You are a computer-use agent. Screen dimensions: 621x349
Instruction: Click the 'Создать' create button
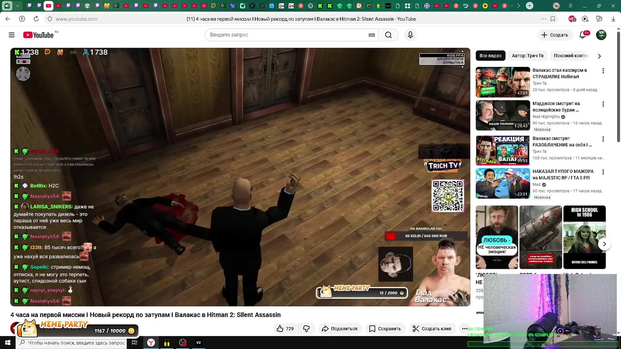point(555,35)
